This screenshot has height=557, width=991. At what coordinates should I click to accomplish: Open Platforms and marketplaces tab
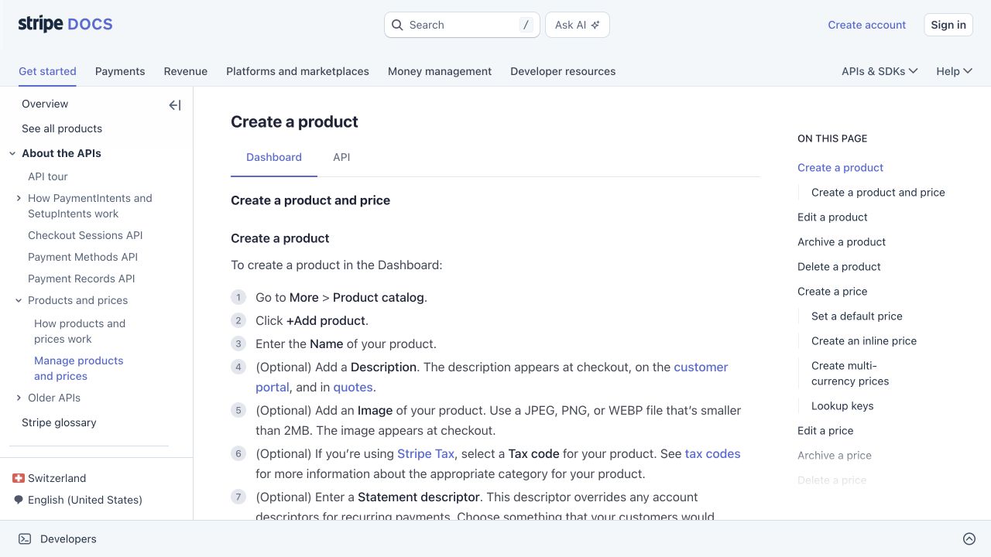tap(297, 71)
